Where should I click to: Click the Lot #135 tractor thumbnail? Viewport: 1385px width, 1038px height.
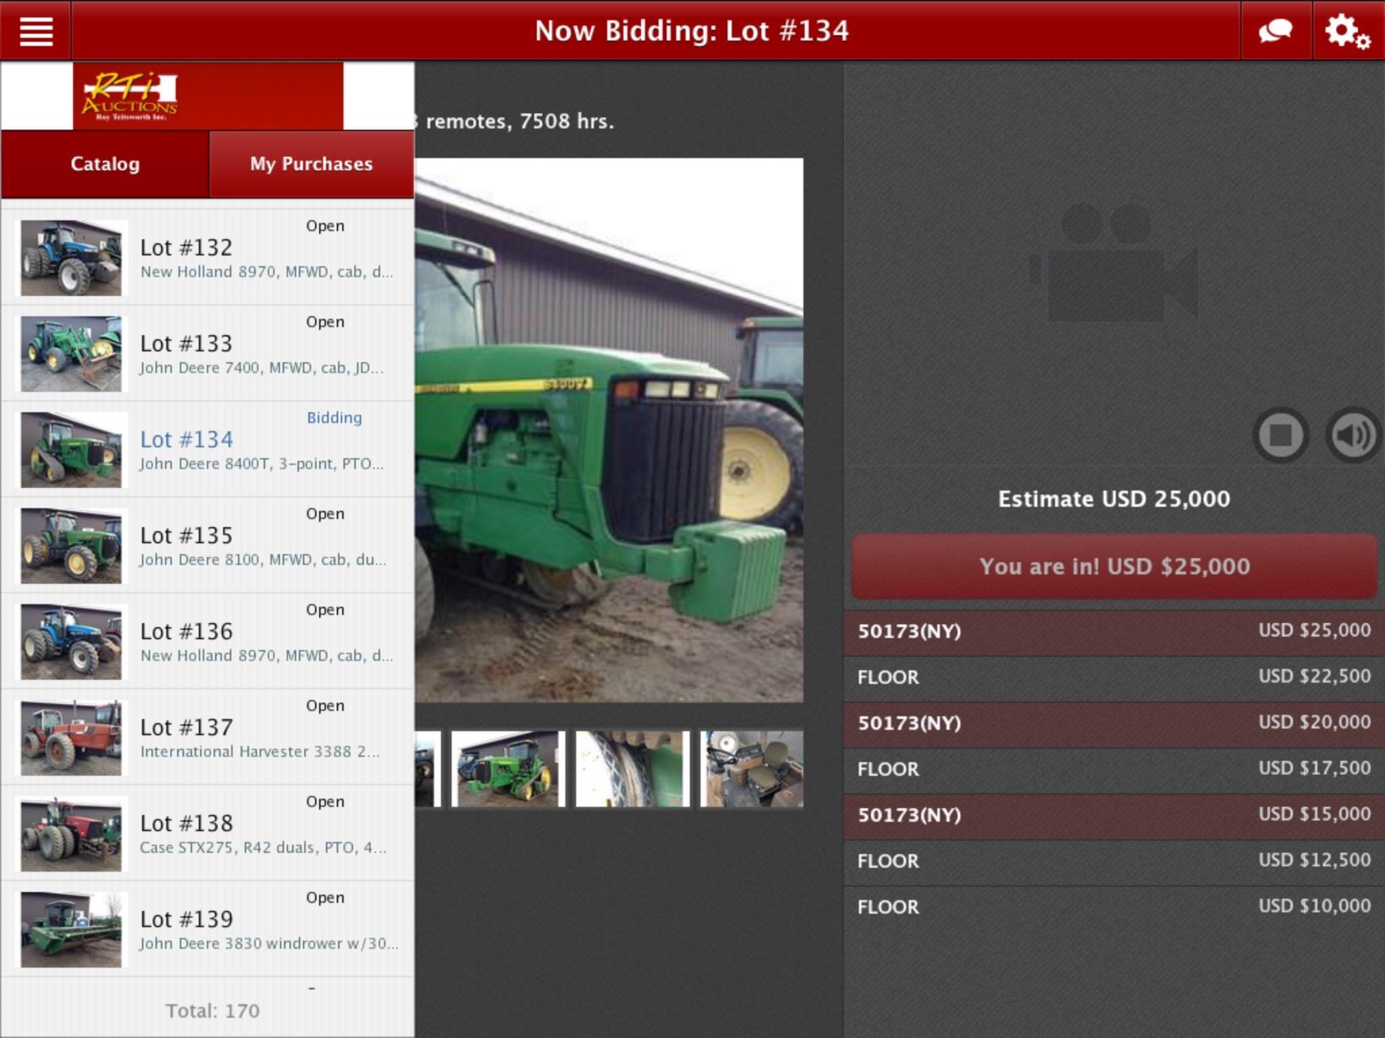pyautogui.click(x=71, y=546)
